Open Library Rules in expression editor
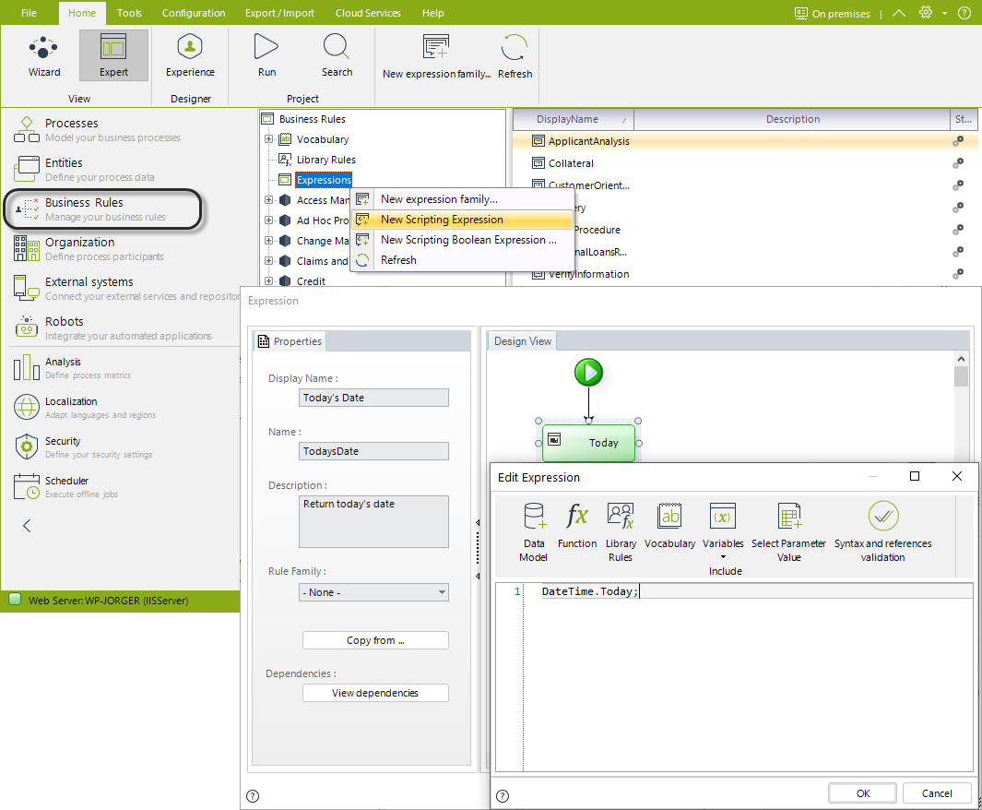Image resolution: width=982 pixels, height=810 pixels. coord(621,532)
